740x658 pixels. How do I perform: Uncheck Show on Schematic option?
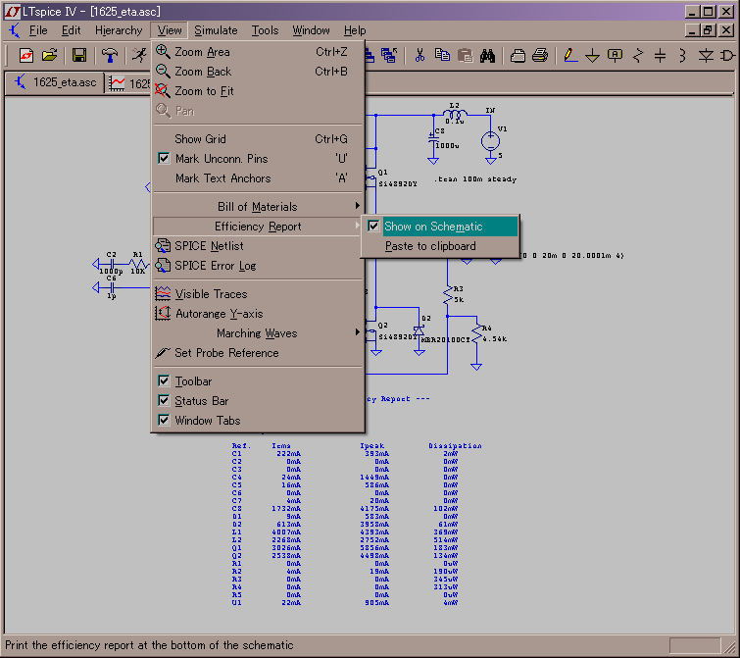point(440,227)
